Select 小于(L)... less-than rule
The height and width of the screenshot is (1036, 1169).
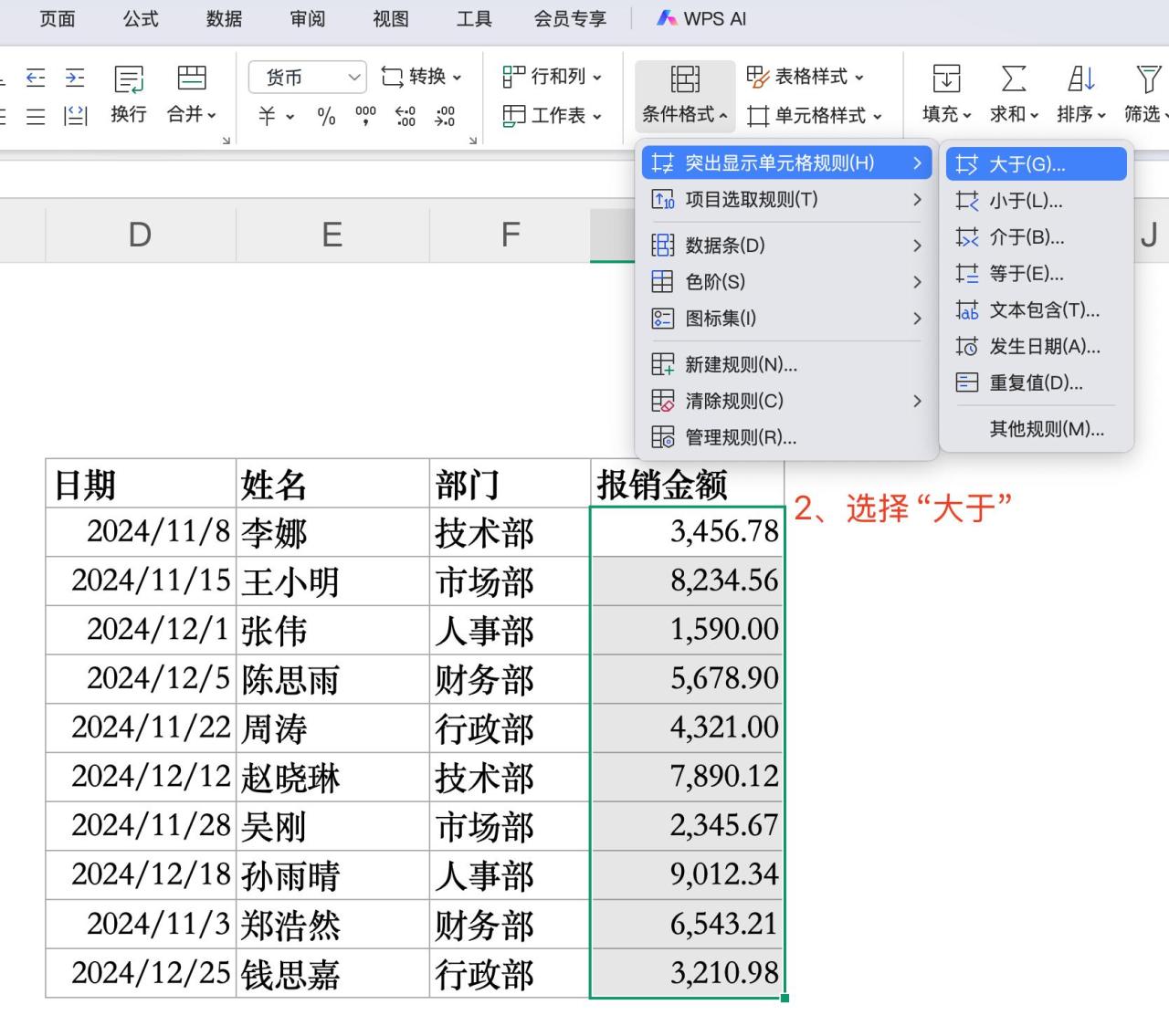pyautogui.click(x=1036, y=201)
